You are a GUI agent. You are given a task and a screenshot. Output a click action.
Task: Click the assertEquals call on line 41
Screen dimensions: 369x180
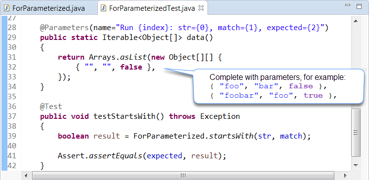coord(115,156)
